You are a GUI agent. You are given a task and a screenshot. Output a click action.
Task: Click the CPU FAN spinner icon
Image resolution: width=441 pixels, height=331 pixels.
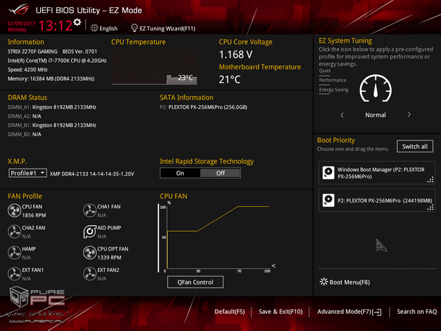pos(14,211)
